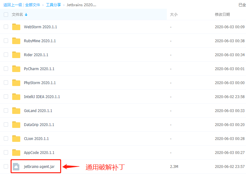Check the box for AppCode 2020.1.1

[6, 153]
